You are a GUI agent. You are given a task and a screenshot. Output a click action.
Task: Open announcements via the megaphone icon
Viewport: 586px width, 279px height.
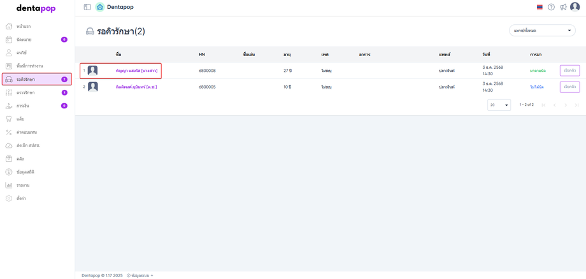tap(563, 7)
